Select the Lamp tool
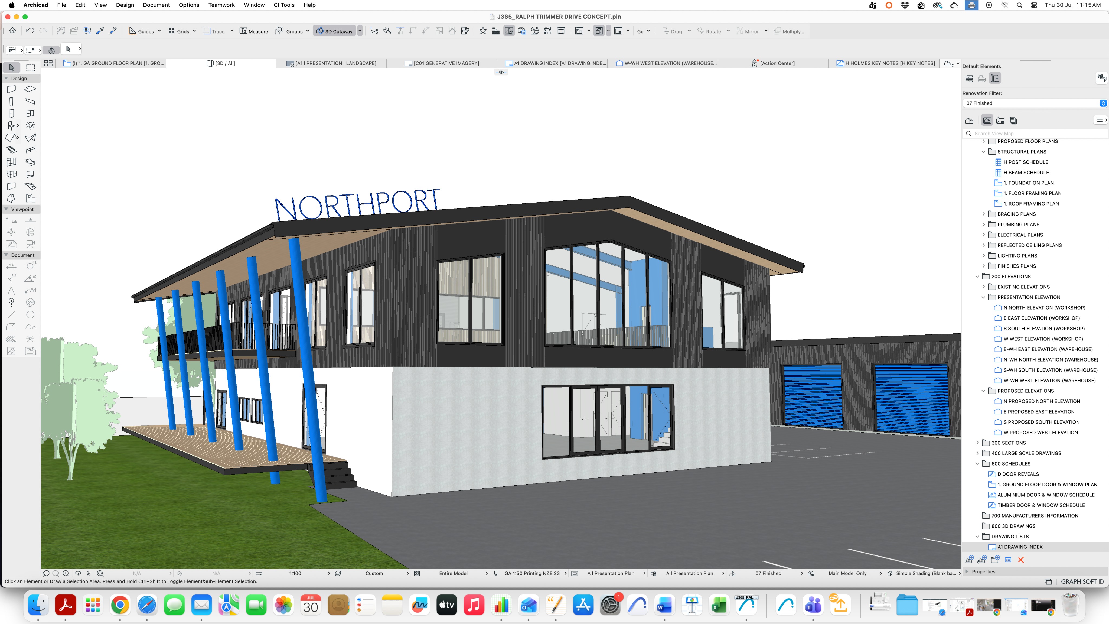Image resolution: width=1109 pixels, height=624 pixels. click(30, 125)
